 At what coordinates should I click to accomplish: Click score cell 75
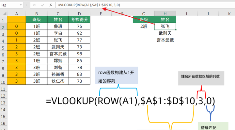(x=79, y=26)
